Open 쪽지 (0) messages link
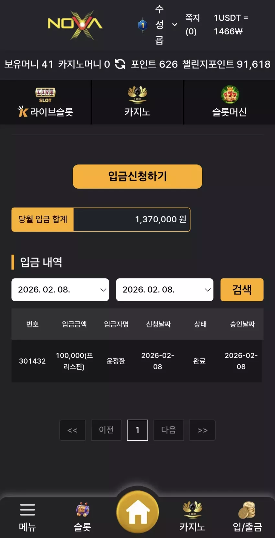 point(192,25)
